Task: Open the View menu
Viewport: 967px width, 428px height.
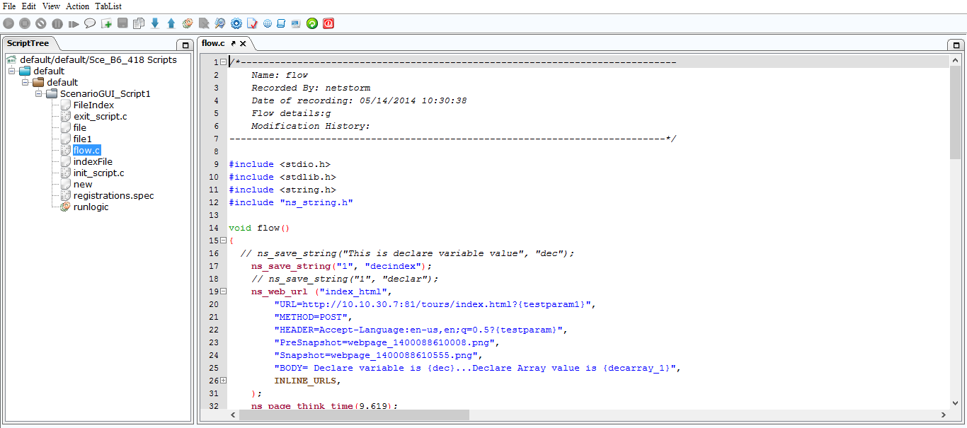Action: (x=51, y=6)
